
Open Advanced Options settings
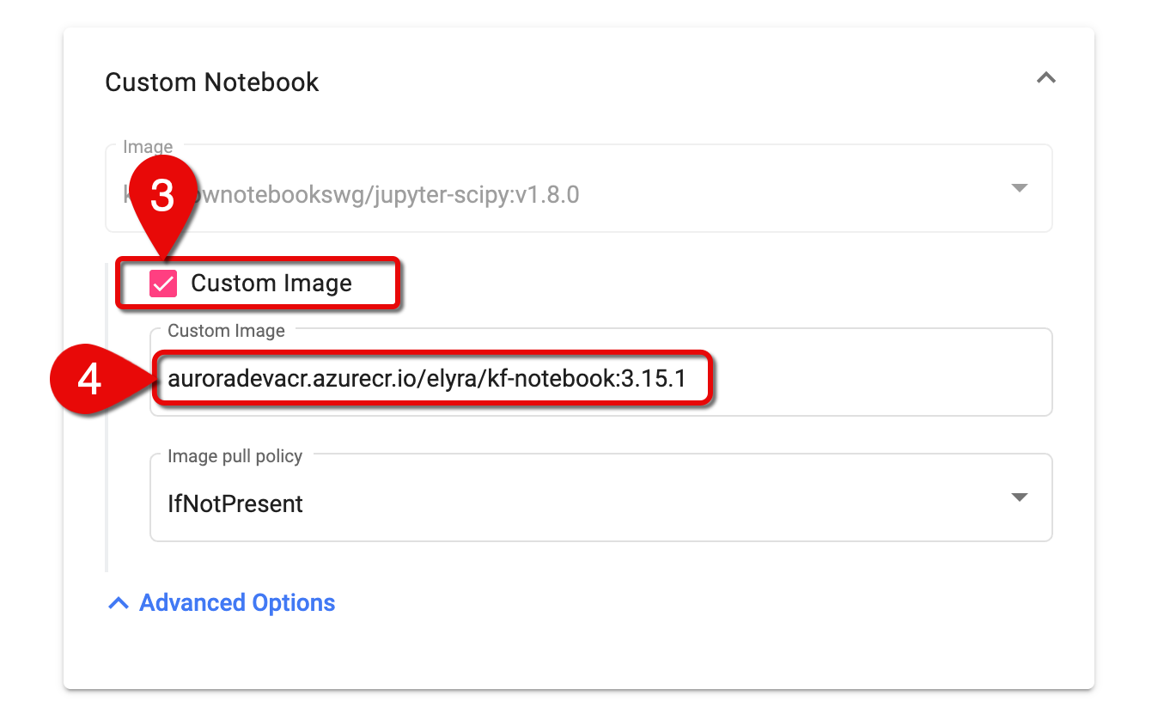[x=236, y=602]
